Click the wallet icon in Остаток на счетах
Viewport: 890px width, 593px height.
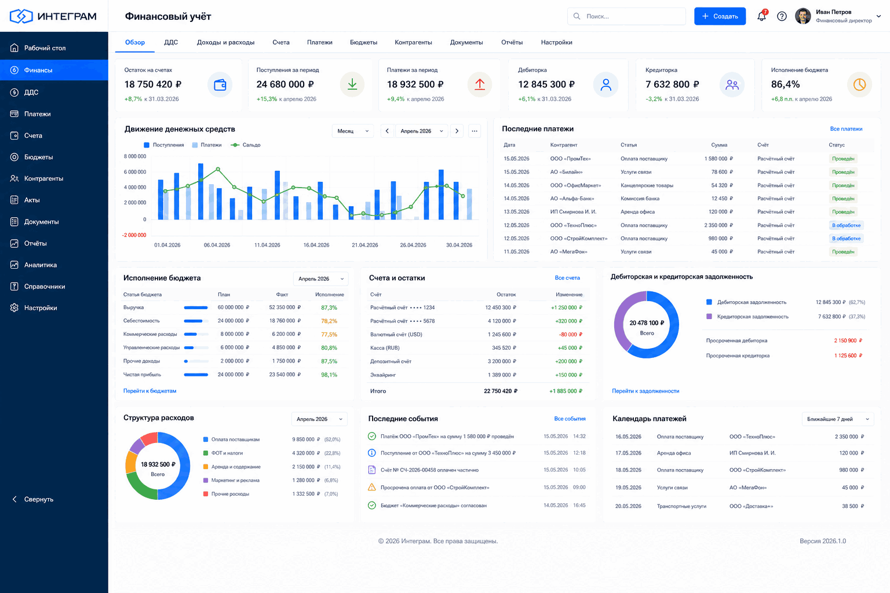(x=220, y=85)
